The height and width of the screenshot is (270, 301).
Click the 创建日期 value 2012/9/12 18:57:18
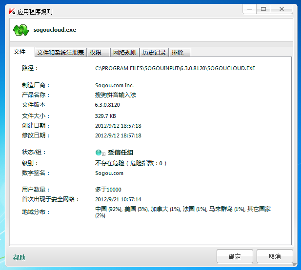coord(118,126)
